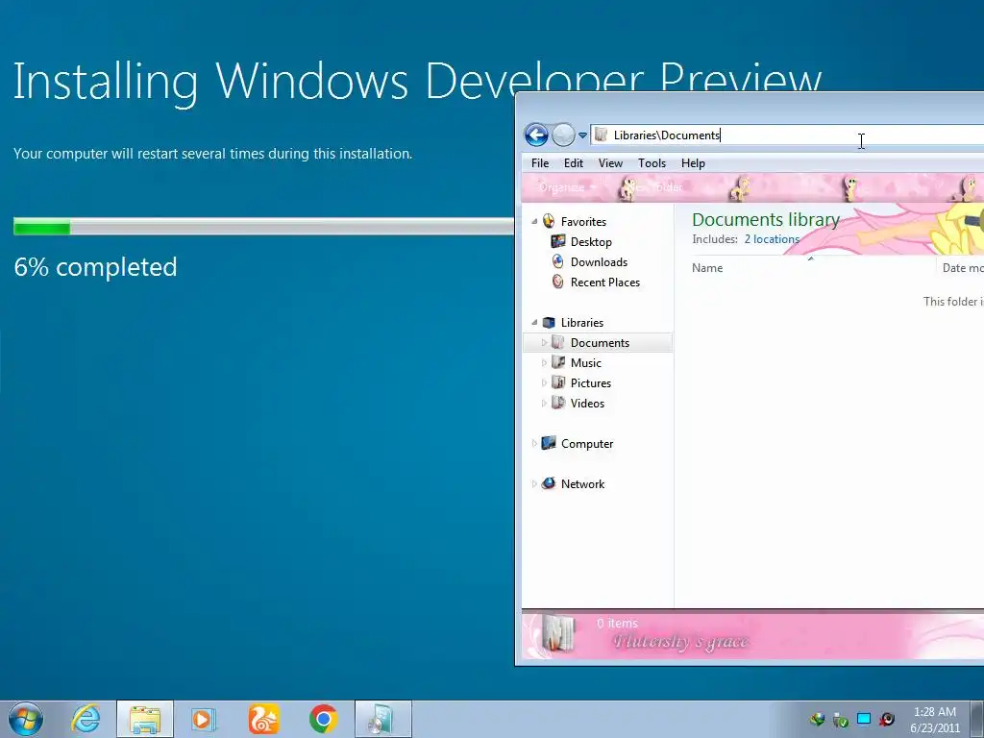This screenshot has width=984, height=738.
Task: Select Documents under Libraries
Action: tap(600, 343)
